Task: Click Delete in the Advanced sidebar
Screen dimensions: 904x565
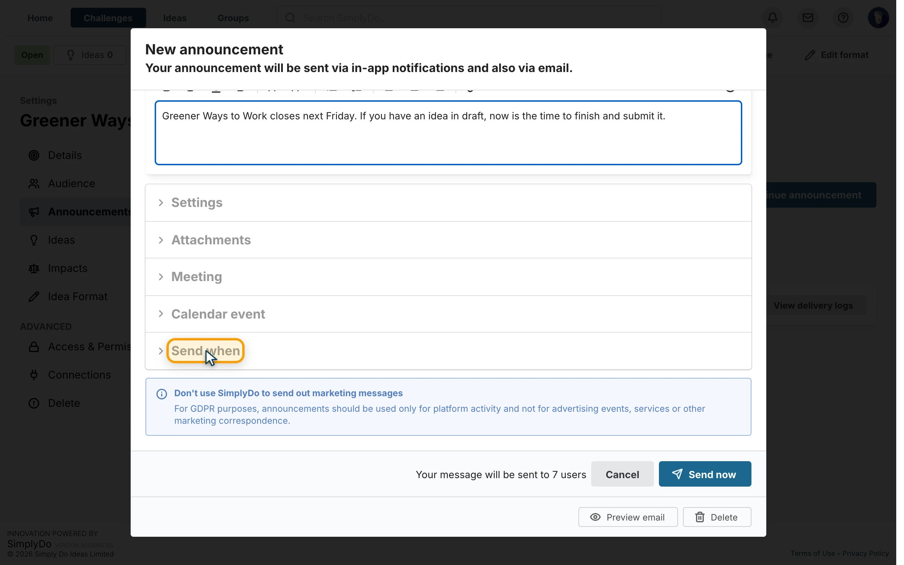Action: tap(64, 403)
